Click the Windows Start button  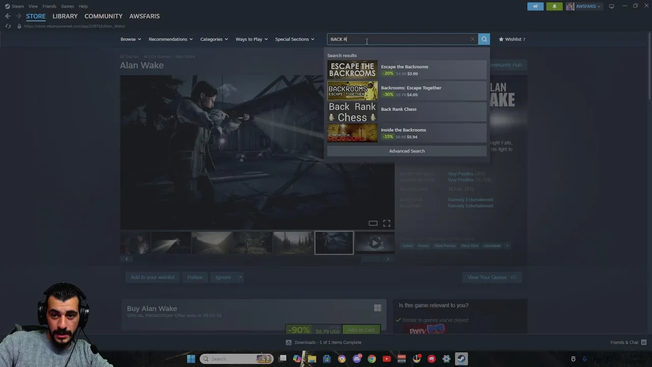click(191, 359)
